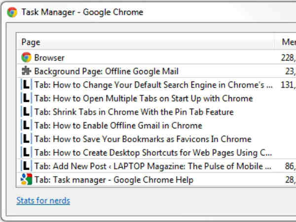
Task: Open the Stats for nerds link
Action: click(x=43, y=201)
